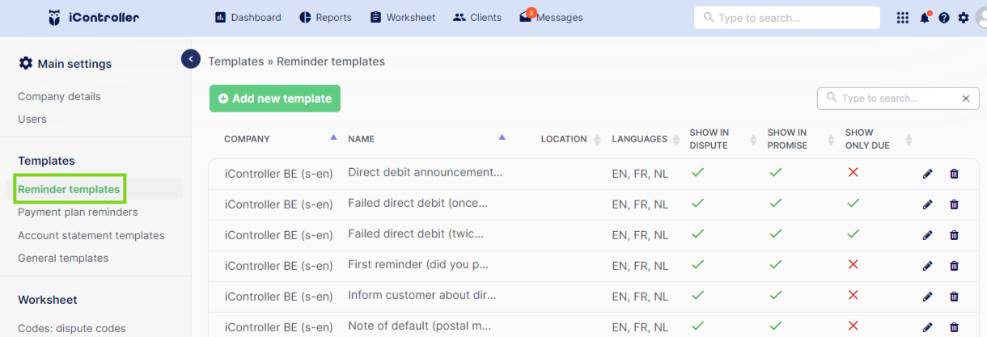Open the settings gear in header
987x337 pixels.
(964, 17)
